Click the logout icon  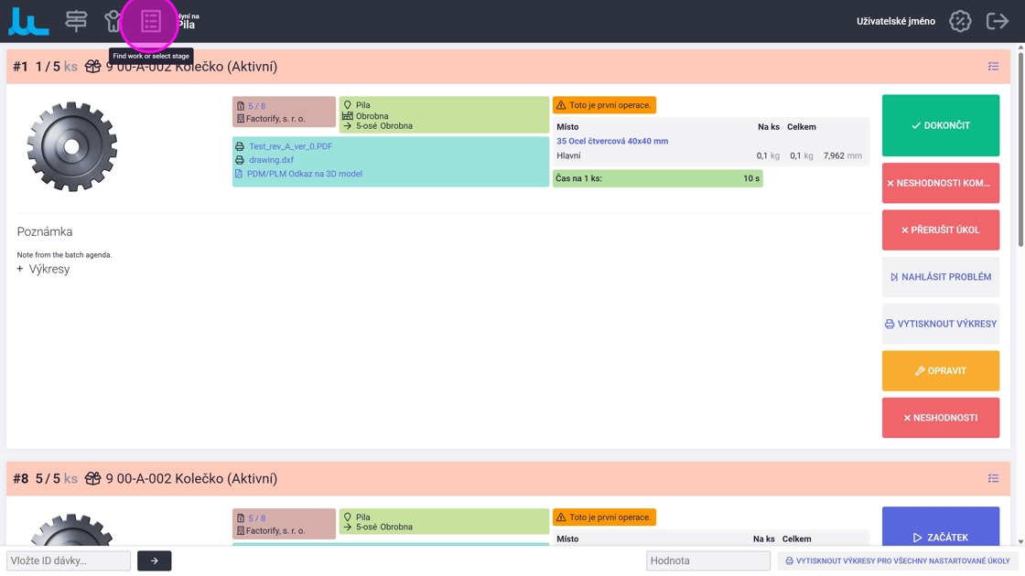click(997, 21)
